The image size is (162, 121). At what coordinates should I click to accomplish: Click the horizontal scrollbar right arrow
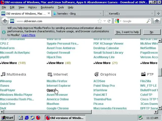pyautogui.click(x=156, y=112)
